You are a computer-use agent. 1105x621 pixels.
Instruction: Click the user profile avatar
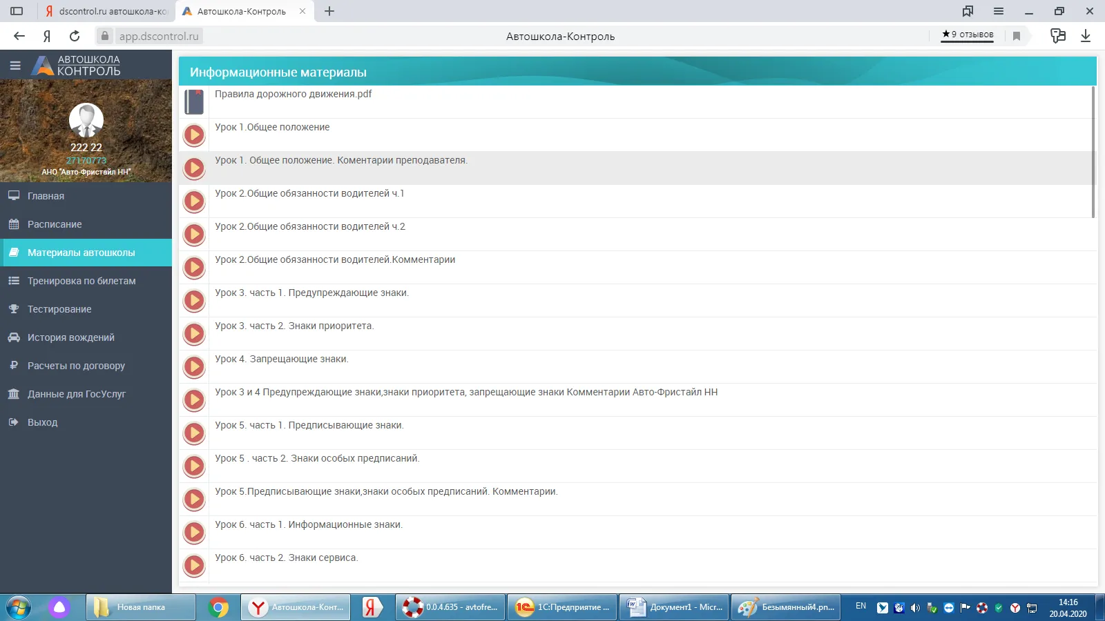(x=86, y=121)
